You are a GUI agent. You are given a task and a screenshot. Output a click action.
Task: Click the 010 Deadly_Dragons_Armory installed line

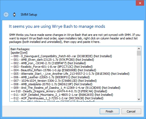(59, 91)
